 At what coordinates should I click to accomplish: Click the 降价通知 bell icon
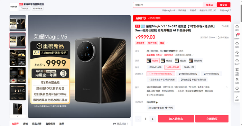pos(218,37)
